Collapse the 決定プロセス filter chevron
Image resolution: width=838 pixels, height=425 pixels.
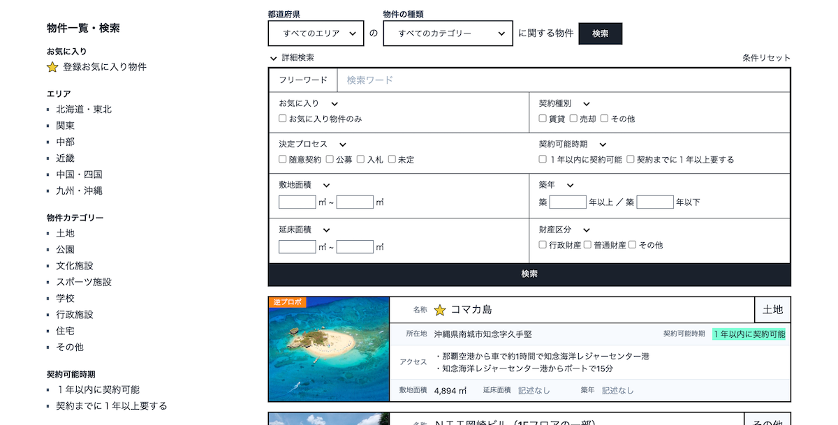click(x=343, y=144)
